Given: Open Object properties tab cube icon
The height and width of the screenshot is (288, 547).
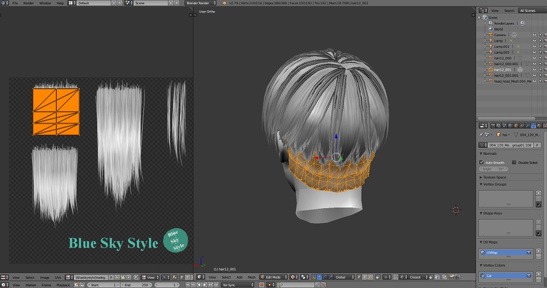Looking at the screenshot, I should (516, 126).
